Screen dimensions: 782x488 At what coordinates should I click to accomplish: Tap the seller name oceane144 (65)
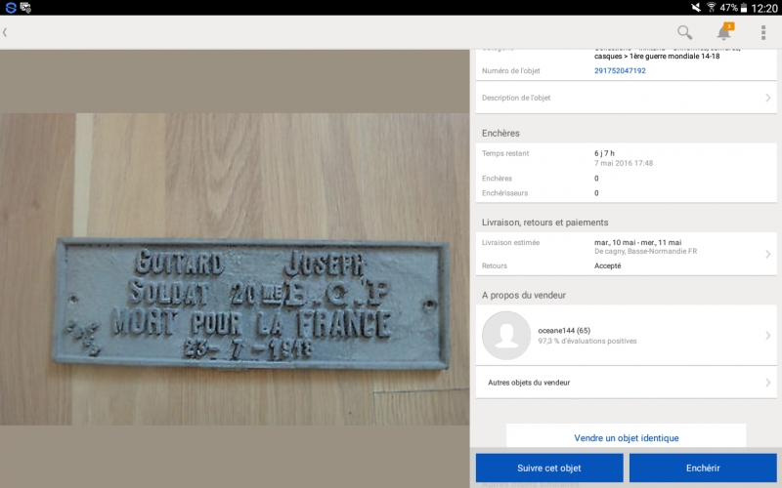point(564,331)
